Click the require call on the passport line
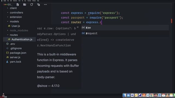The height and width of the screenshot is (98, 175). [95, 17]
